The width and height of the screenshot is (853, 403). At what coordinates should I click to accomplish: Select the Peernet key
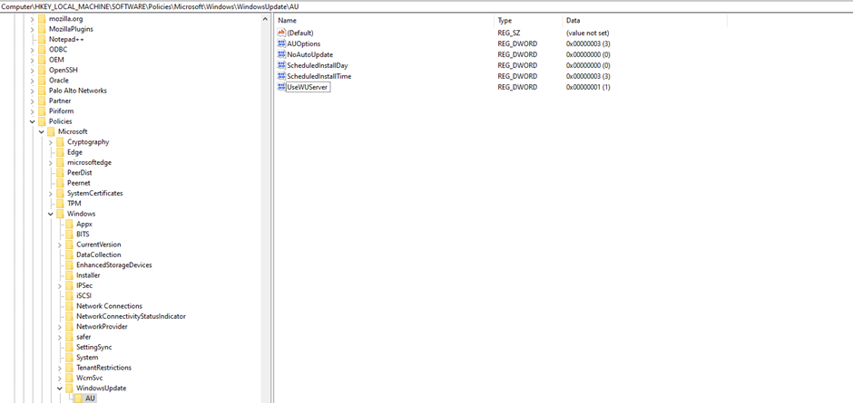pyautogui.click(x=79, y=183)
